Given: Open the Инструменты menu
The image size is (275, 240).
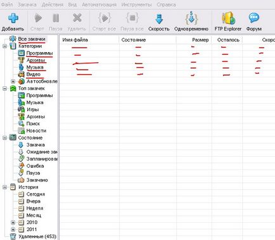Looking at the screenshot, I should coord(136,4).
